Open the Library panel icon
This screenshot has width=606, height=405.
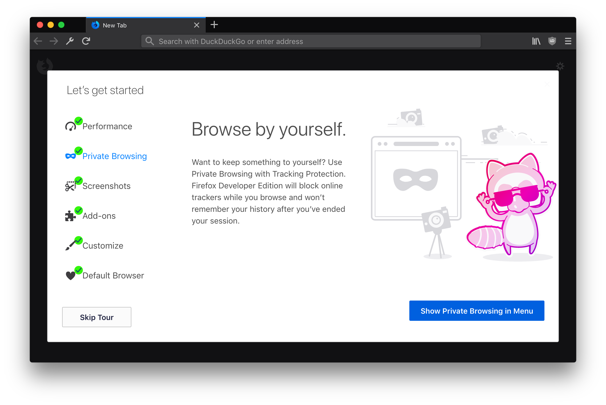(536, 41)
